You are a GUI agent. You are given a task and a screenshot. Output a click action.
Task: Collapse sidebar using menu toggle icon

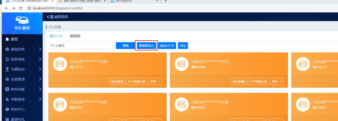(x=50, y=17)
